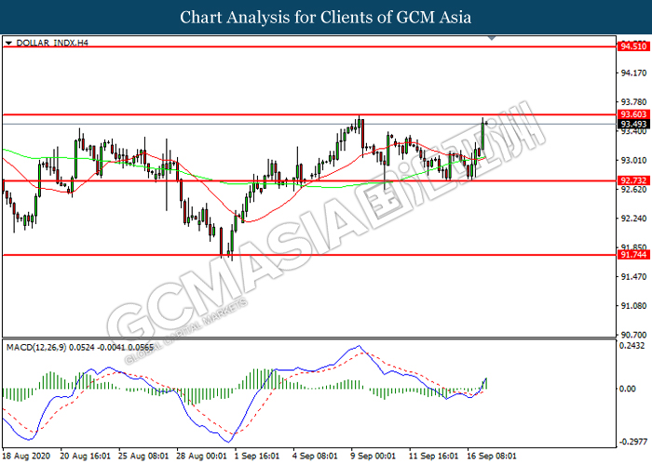Click the 18 Aug 2020 date label
Screen dimensions: 652x465
click(26, 456)
